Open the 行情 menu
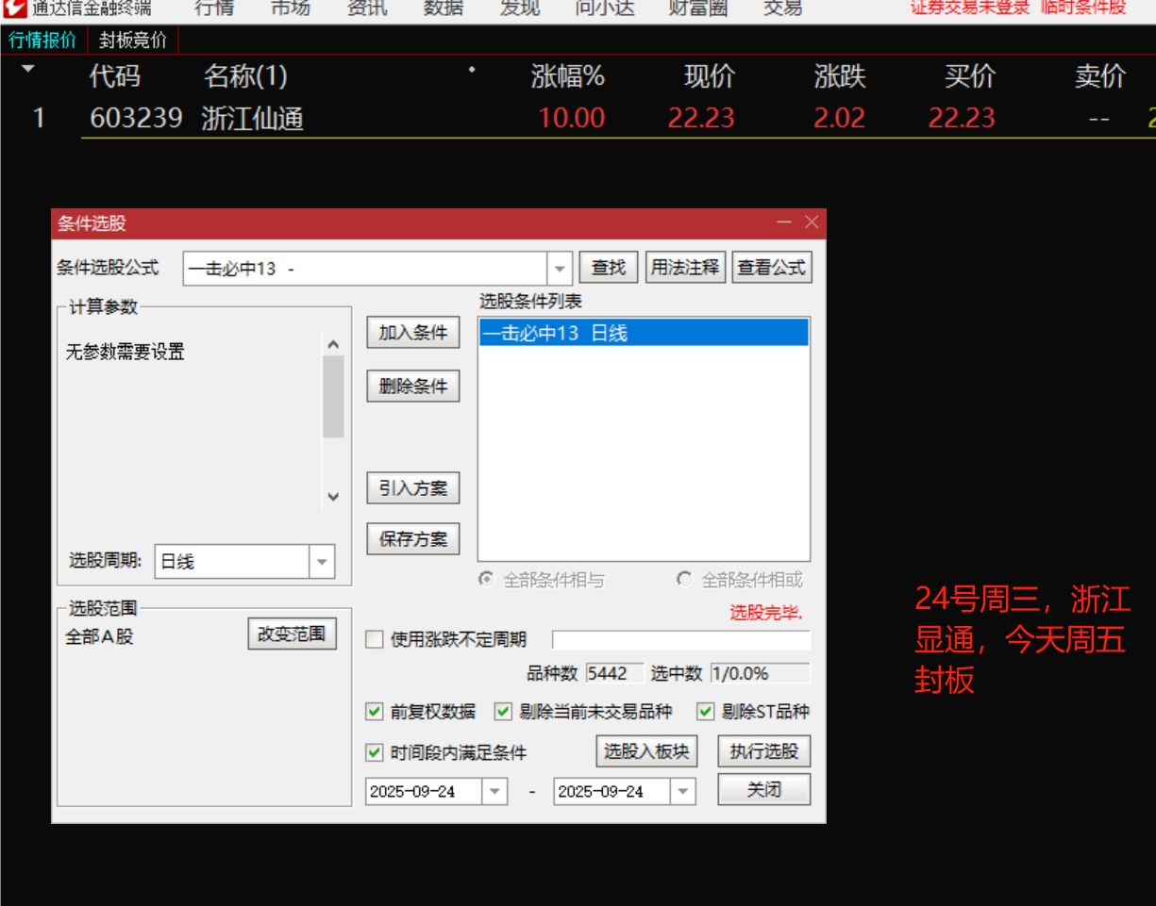 [214, 8]
